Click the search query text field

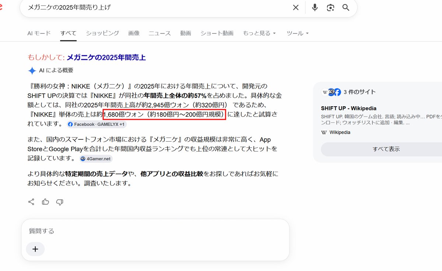(157, 7)
